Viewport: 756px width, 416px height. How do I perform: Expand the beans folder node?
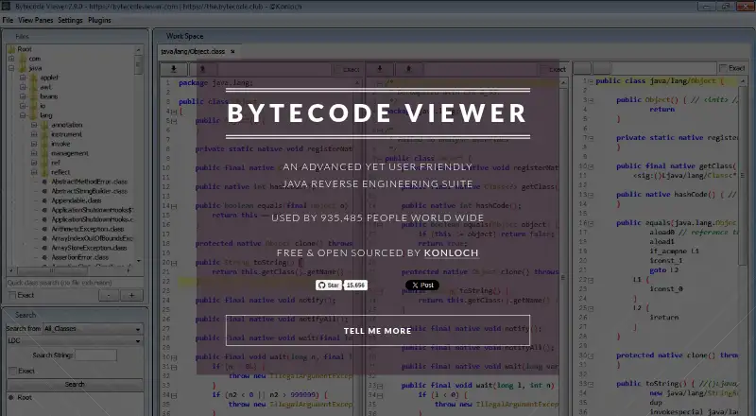point(23,96)
